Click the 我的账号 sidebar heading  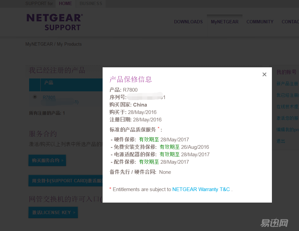(286, 72)
